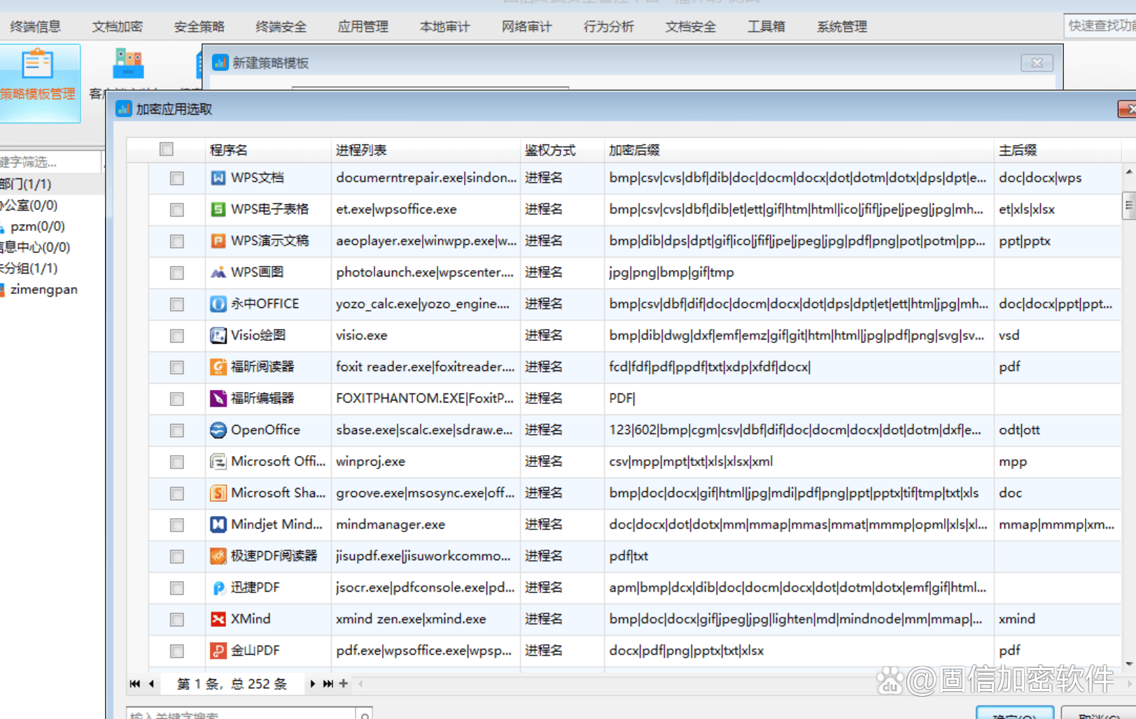Tick the checkbox for WPS演示文稿

coord(177,242)
